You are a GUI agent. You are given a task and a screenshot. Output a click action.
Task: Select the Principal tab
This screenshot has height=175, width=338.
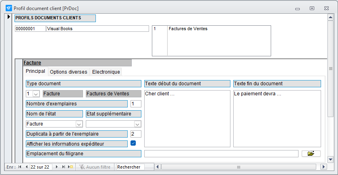point(35,71)
